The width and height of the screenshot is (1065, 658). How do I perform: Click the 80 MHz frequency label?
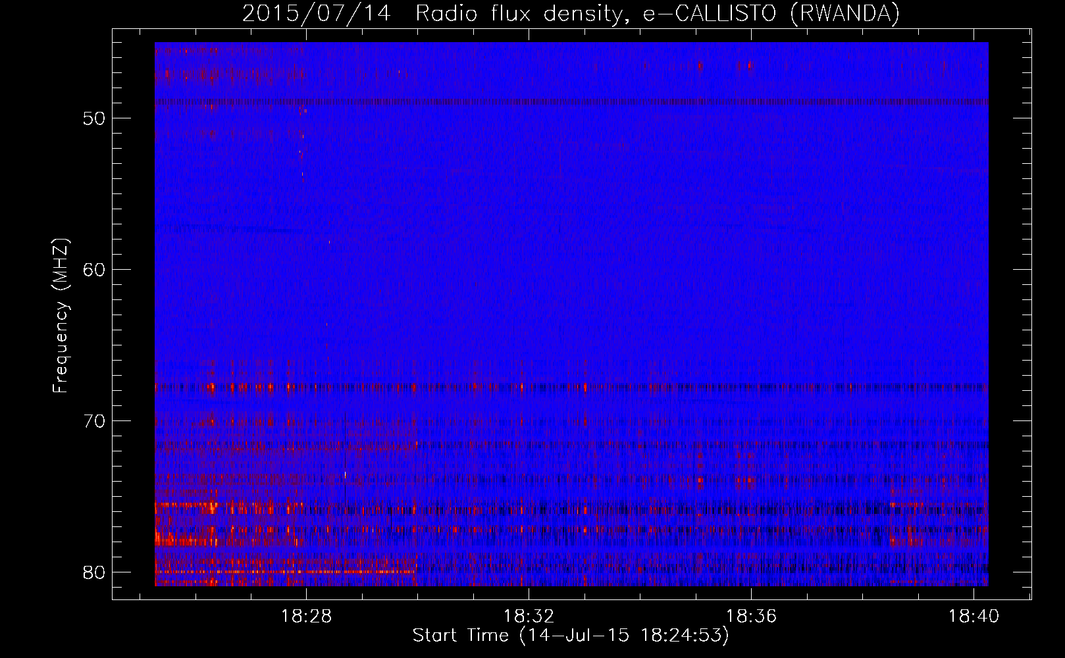coord(94,572)
